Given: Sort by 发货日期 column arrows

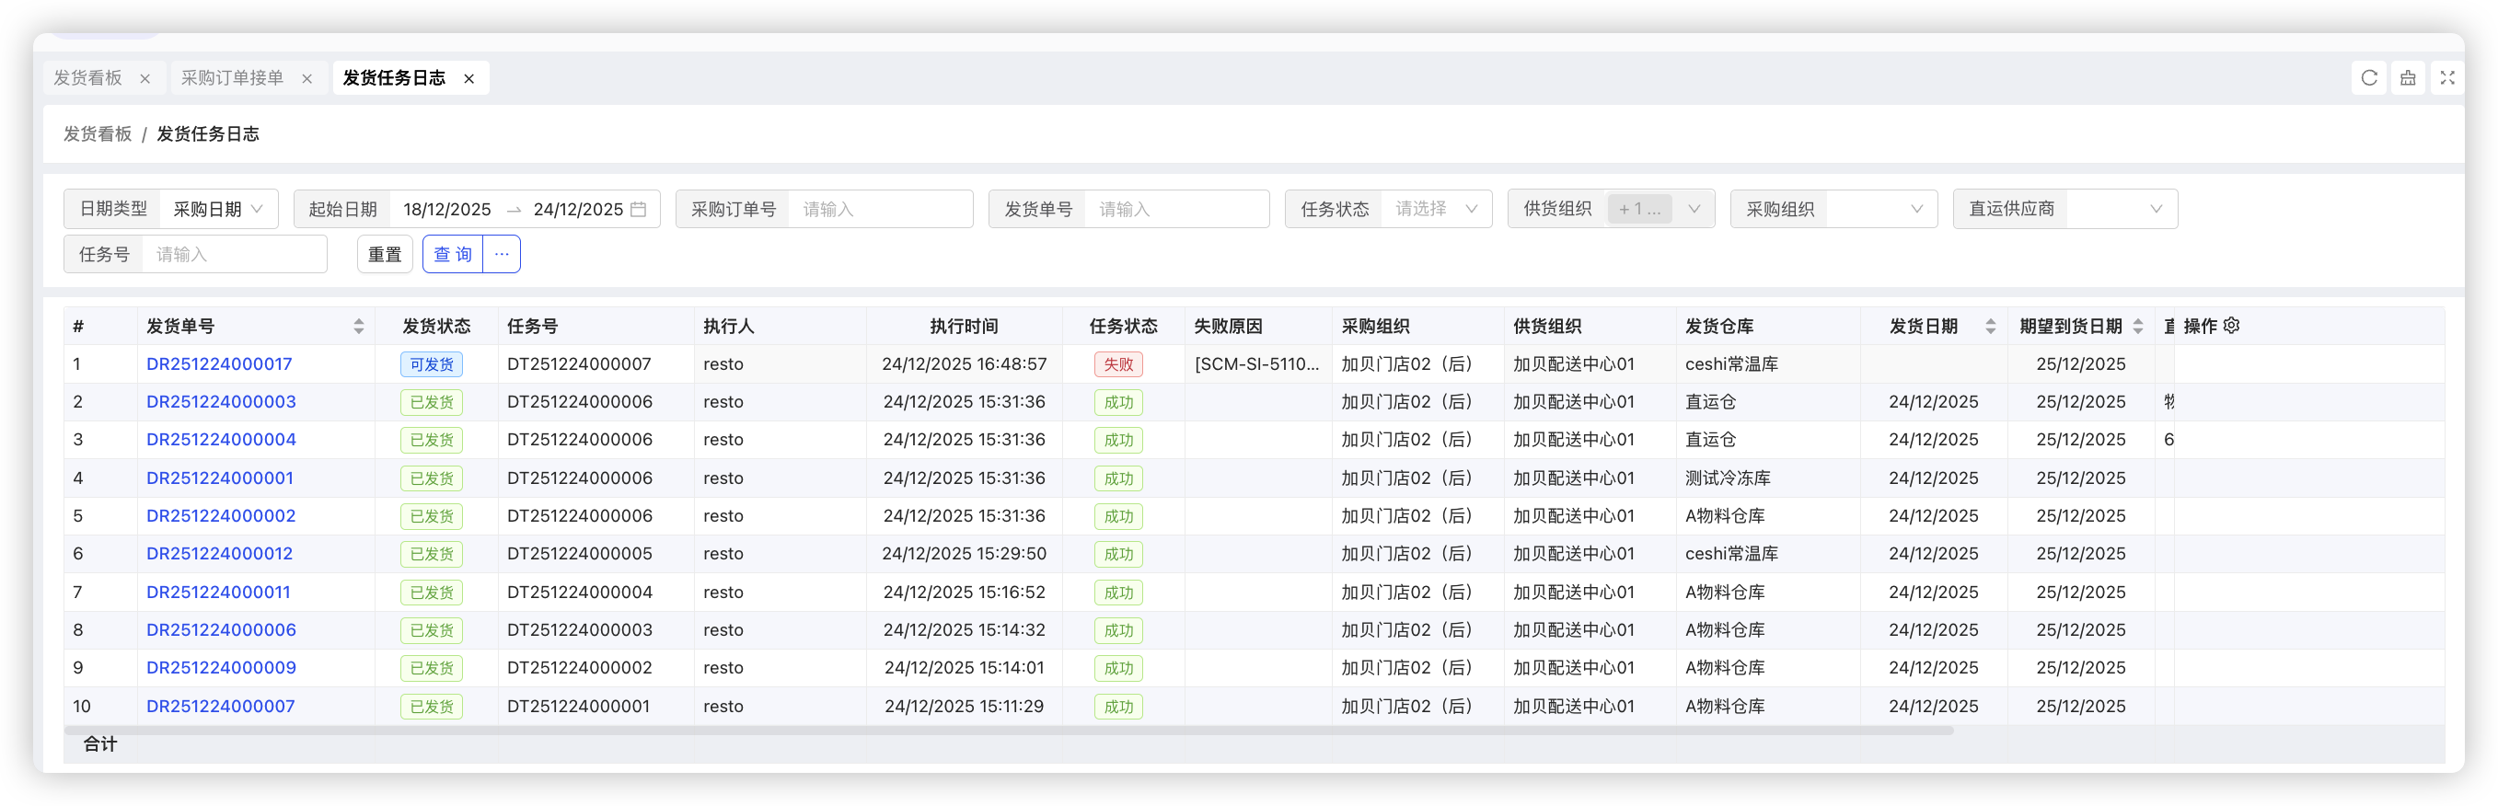Looking at the screenshot, I should [1991, 327].
